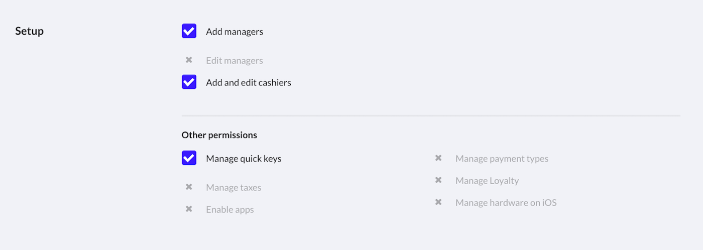The height and width of the screenshot is (250, 703).
Task: Click the Other permissions subheading
Action: (x=219, y=135)
